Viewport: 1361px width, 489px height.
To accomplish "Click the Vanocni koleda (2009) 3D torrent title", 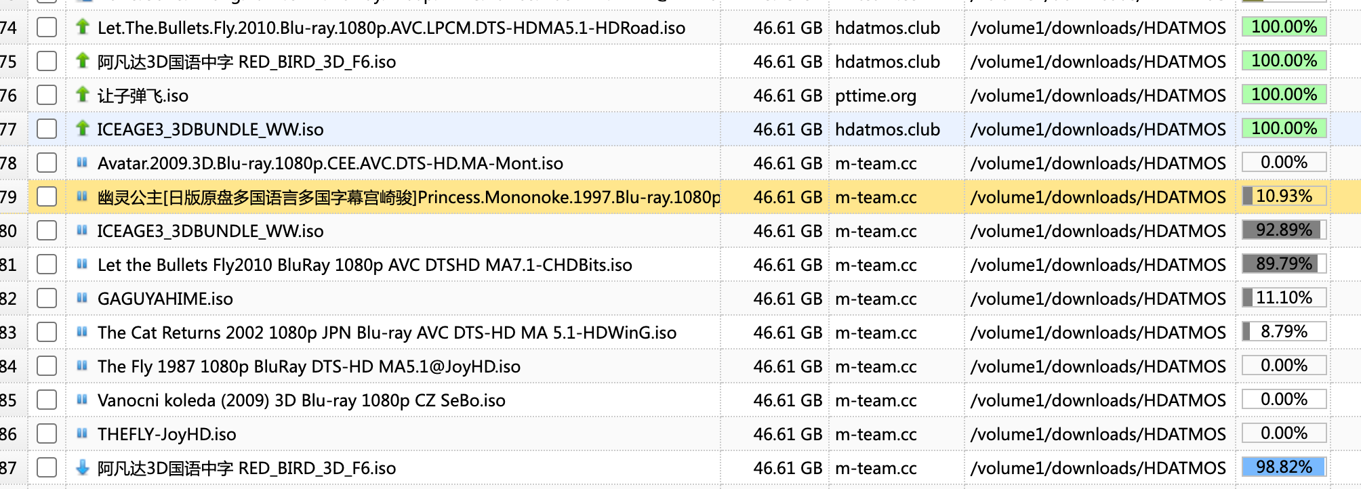I will point(302,400).
